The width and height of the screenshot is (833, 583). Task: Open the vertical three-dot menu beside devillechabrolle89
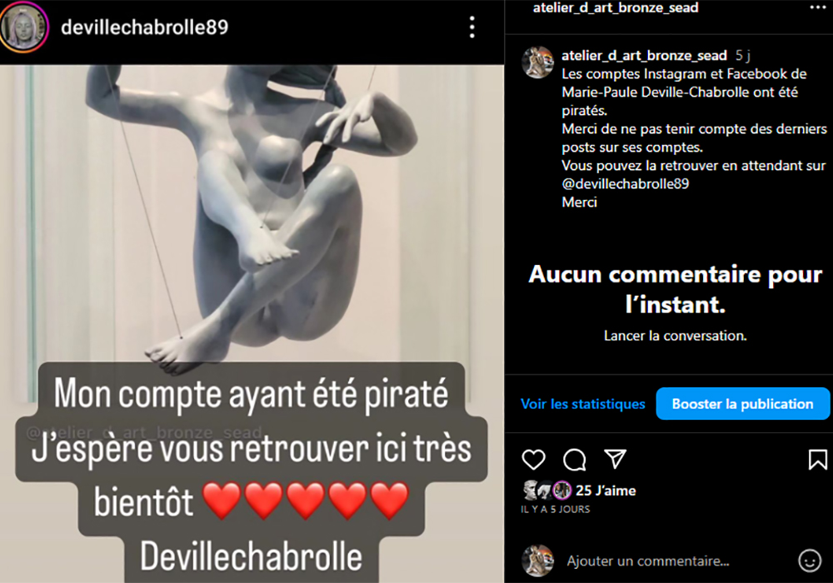tap(471, 27)
